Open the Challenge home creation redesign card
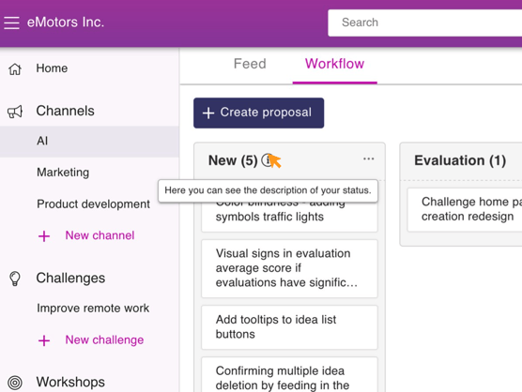 click(x=465, y=209)
